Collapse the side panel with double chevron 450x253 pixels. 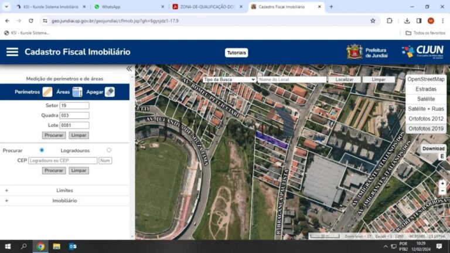129,69
